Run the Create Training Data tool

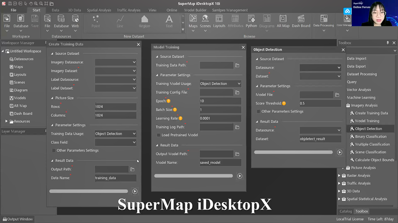(x=135, y=191)
